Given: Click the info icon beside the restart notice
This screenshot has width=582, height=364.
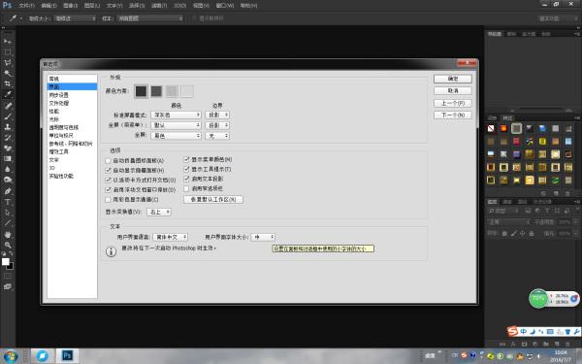Looking at the screenshot, I should [111, 251].
